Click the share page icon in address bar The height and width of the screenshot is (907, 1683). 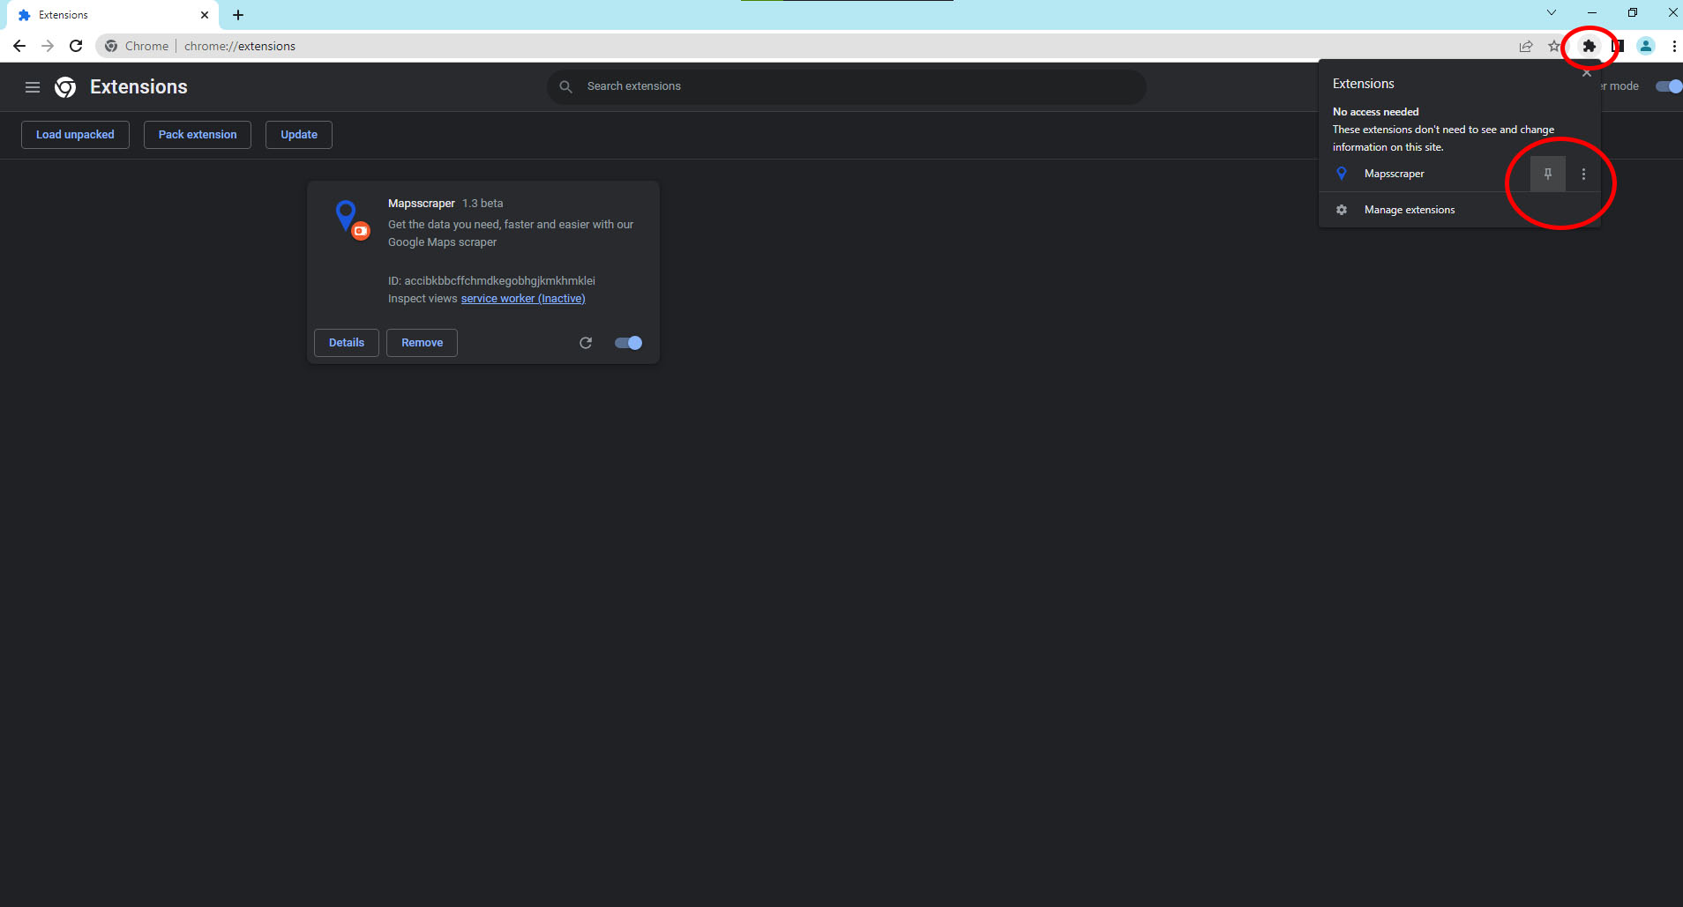pyautogui.click(x=1526, y=46)
